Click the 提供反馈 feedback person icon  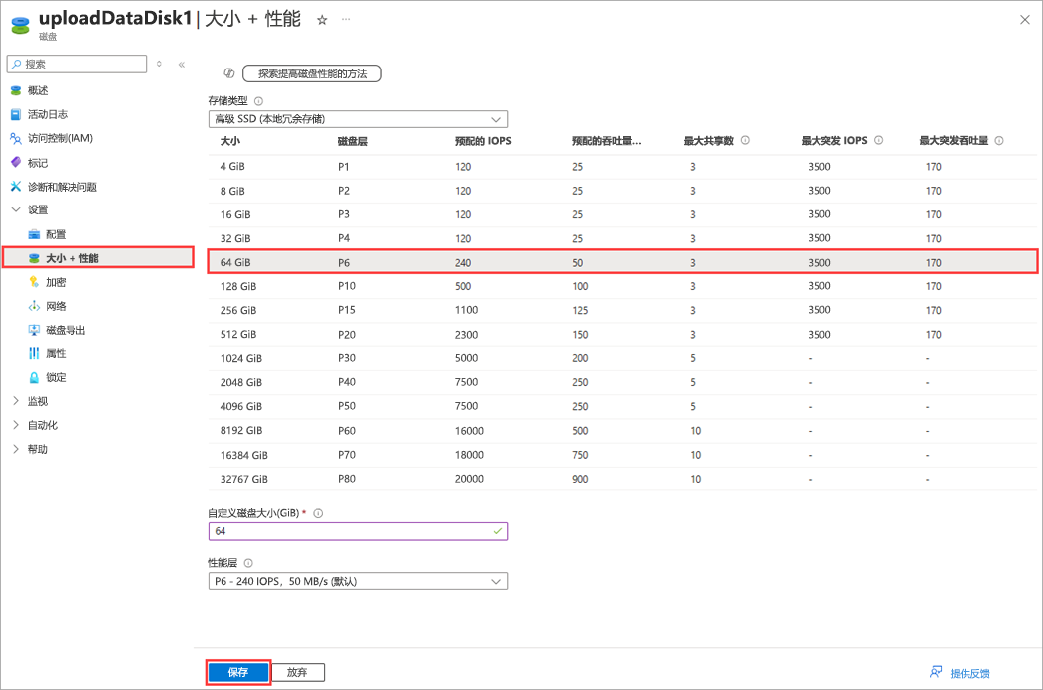pyautogui.click(x=936, y=672)
